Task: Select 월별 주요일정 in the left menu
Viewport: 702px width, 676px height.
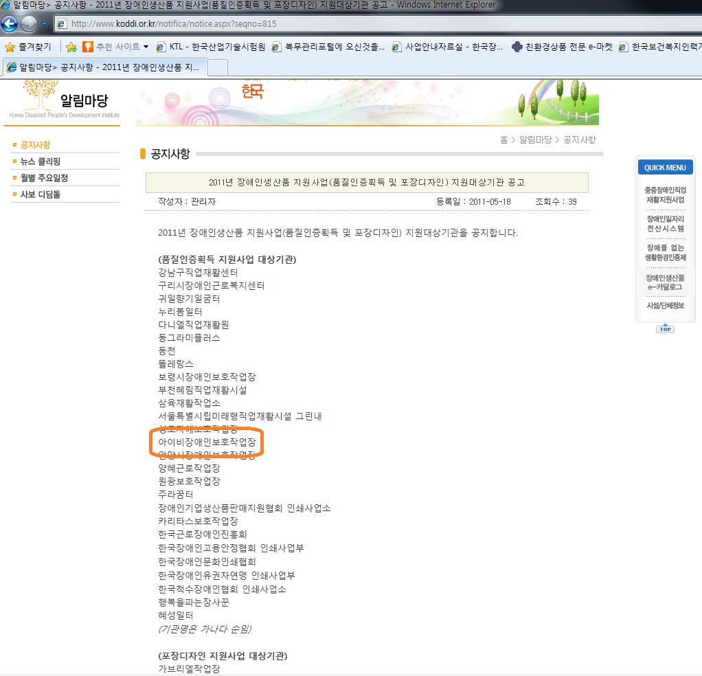Action: tap(45, 178)
